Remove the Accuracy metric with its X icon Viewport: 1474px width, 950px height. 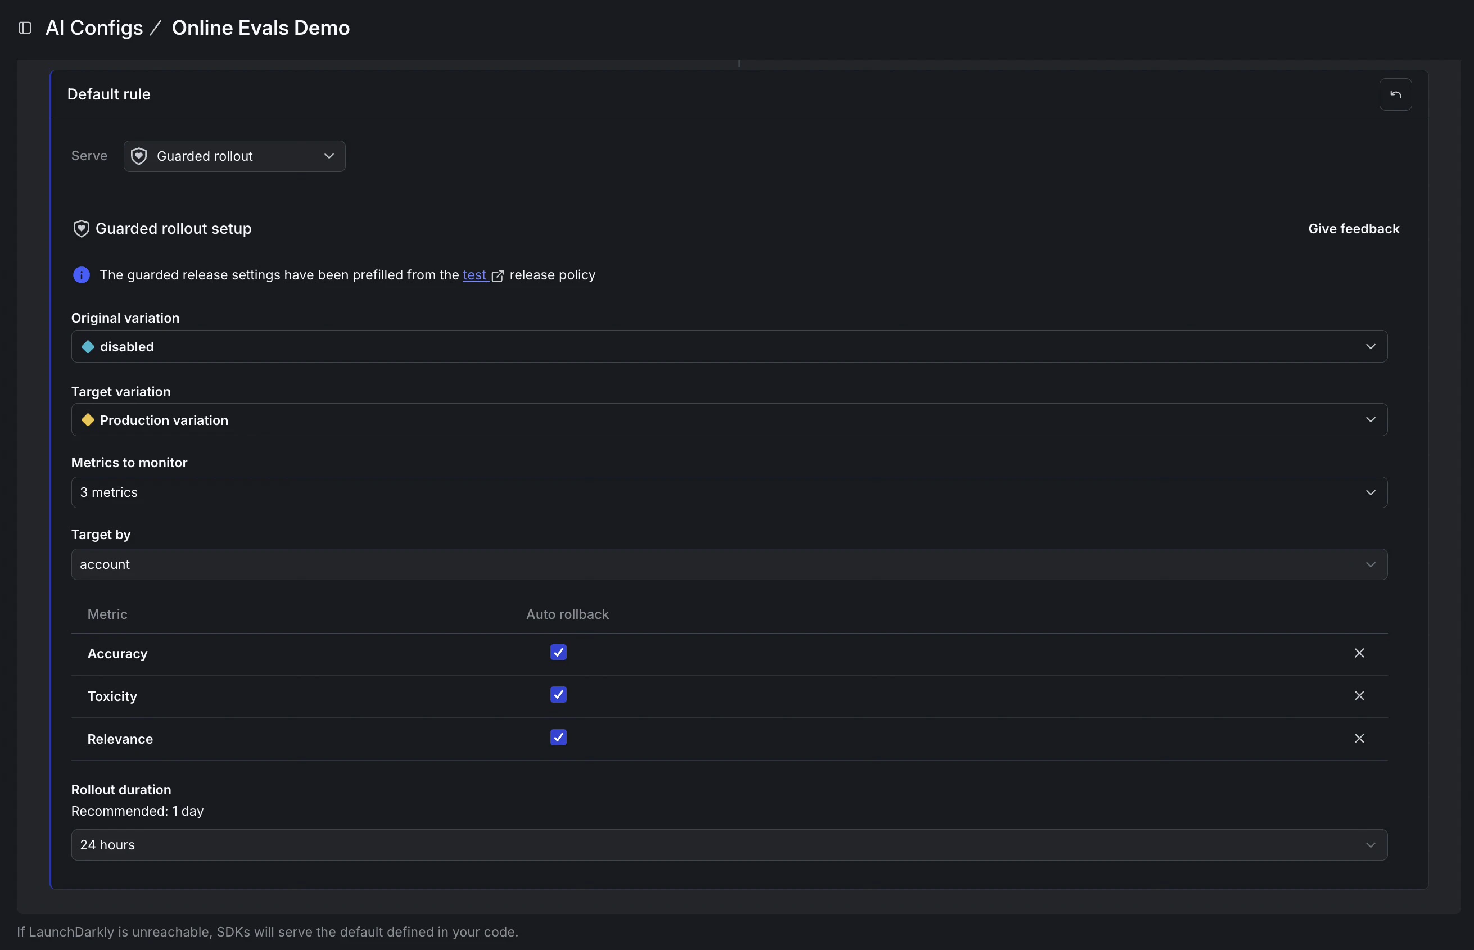point(1359,653)
